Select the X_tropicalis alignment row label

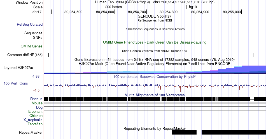[x=33, y=120]
